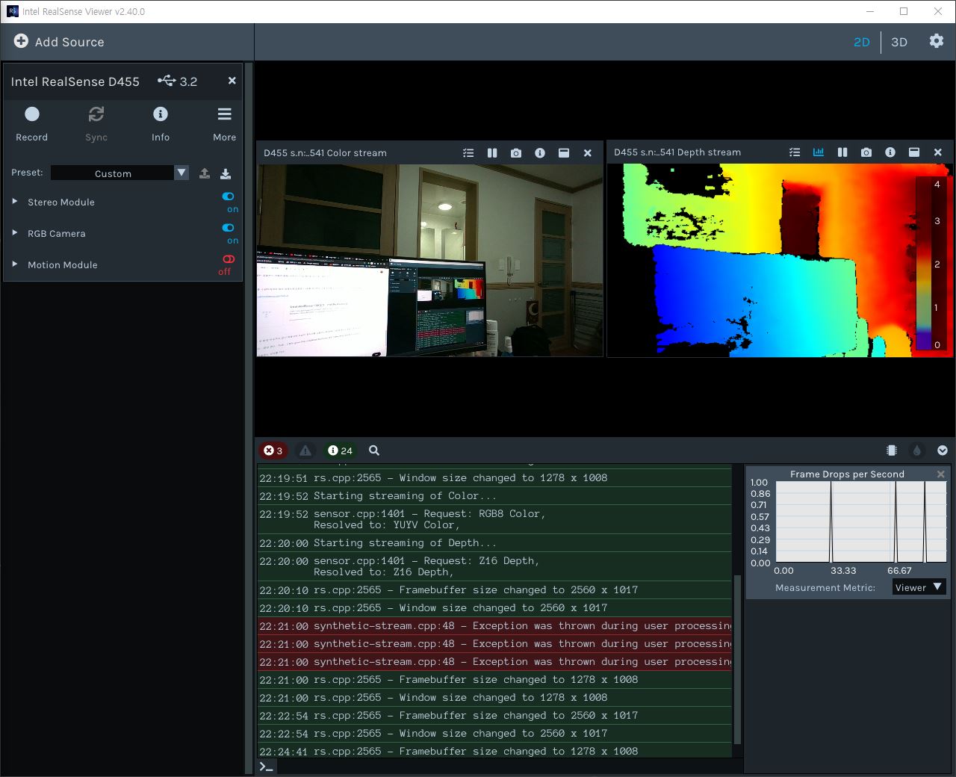The height and width of the screenshot is (777, 956).
Task: Pause the Depth stream
Action: 842,152
